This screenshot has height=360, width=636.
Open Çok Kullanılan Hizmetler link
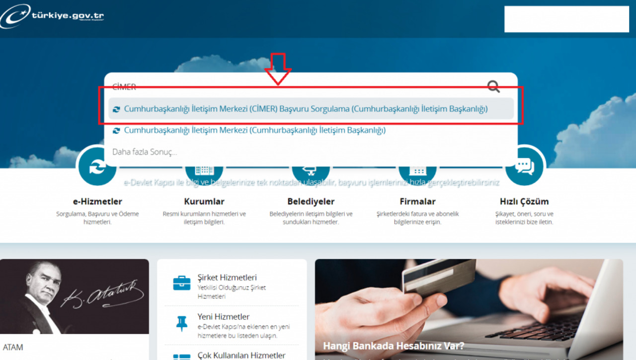241,356
